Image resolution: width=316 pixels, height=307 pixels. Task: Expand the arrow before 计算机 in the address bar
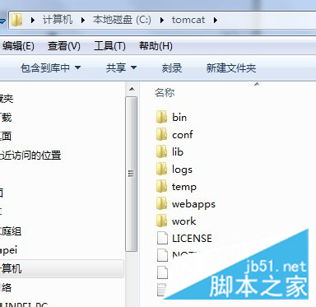(33, 20)
